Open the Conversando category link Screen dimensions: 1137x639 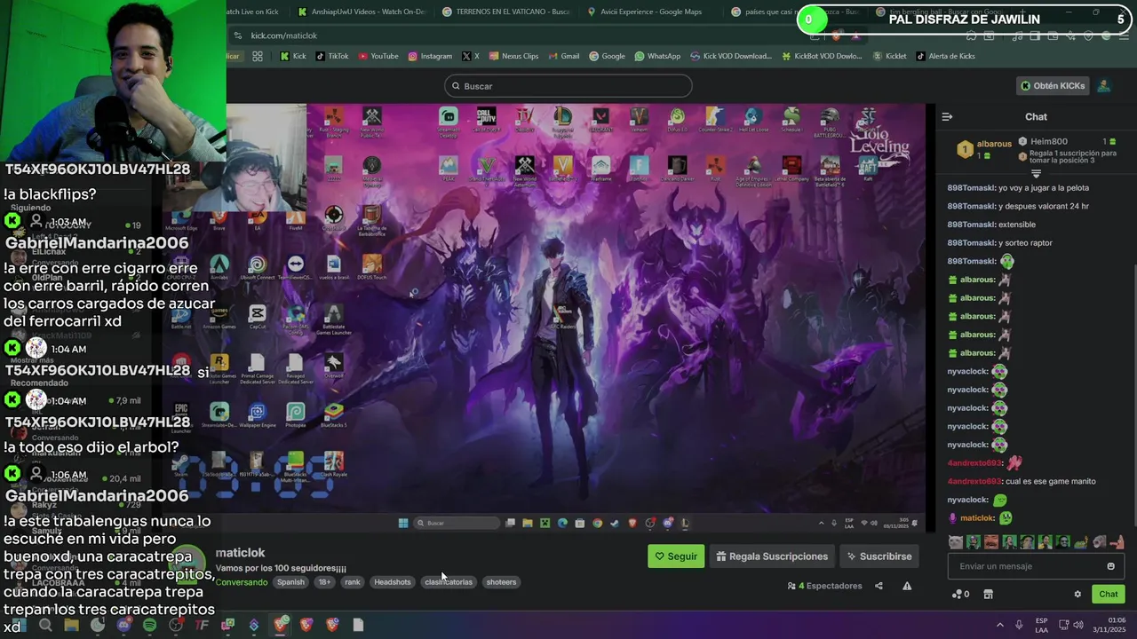coord(242,582)
